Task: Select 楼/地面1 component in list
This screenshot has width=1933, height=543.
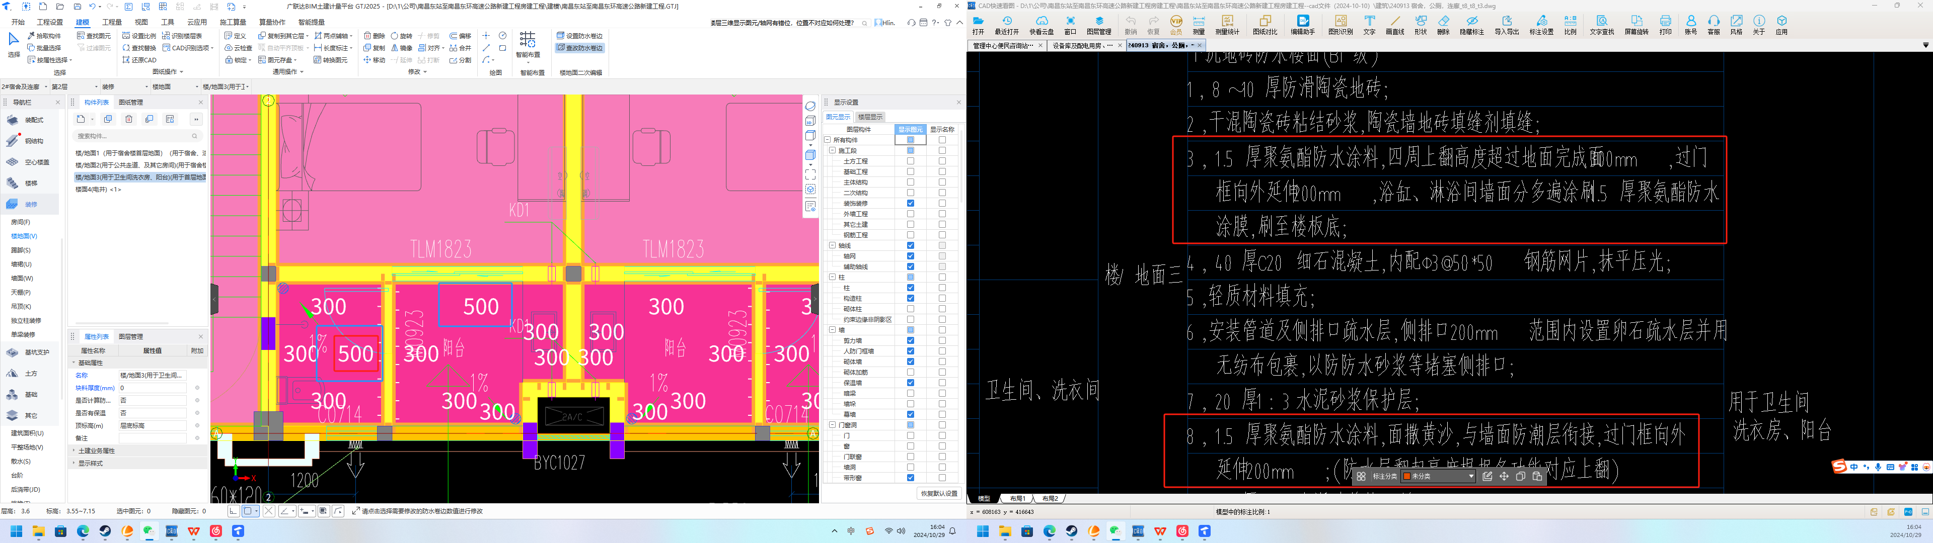Action: pos(139,153)
